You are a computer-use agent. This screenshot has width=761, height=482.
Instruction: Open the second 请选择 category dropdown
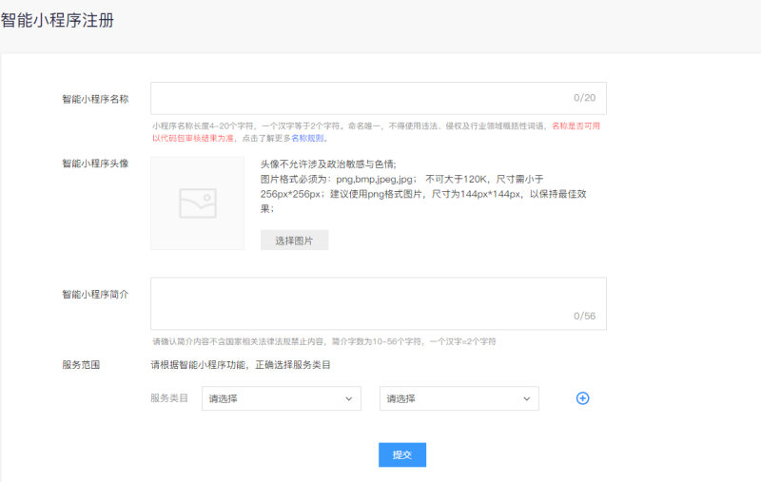click(459, 398)
